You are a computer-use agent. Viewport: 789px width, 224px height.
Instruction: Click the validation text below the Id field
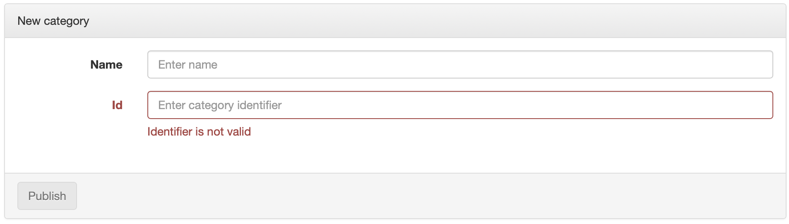[199, 131]
